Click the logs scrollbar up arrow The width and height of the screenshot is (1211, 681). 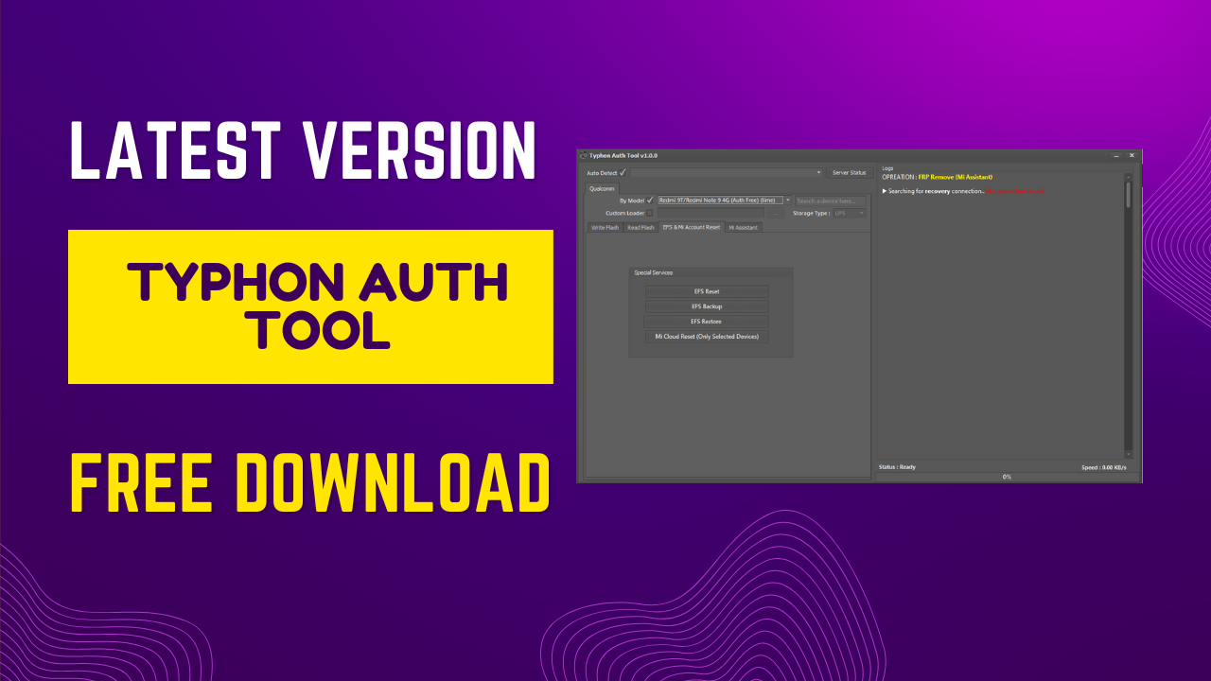[1128, 177]
